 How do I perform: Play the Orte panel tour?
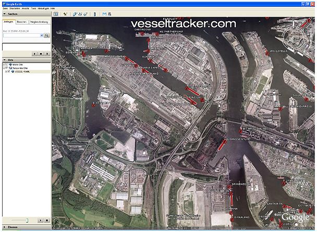point(40,221)
